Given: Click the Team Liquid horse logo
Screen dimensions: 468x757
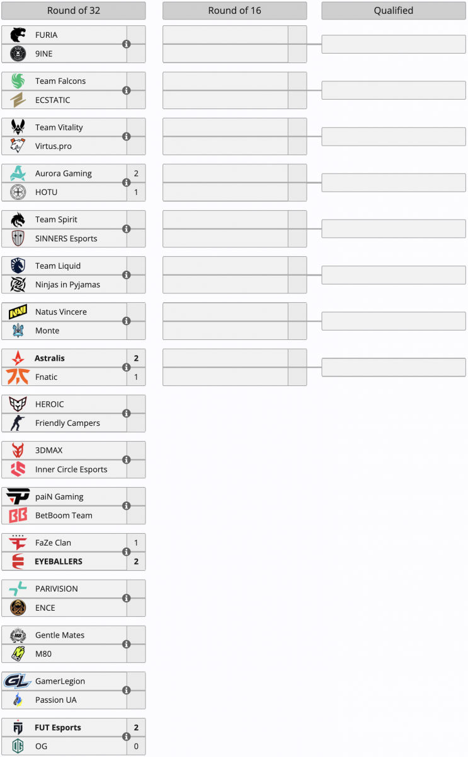Looking at the screenshot, I should pyautogui.click(x=18, y=266).
